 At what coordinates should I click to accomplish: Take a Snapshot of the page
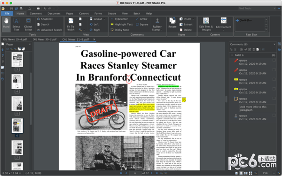45,19
